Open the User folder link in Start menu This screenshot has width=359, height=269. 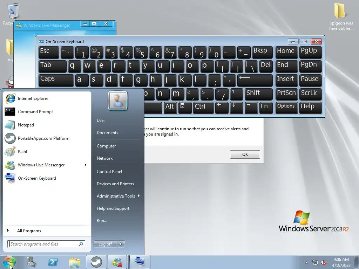pyautogui.click(x=101, y=120)
